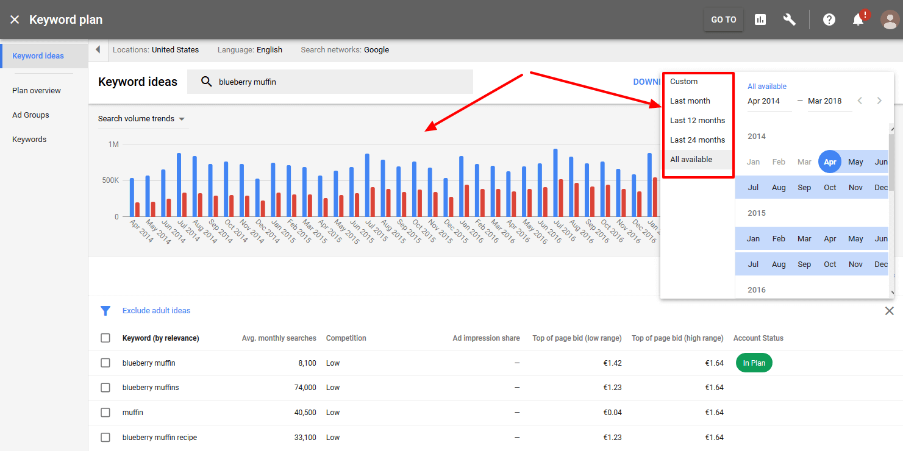Collapse the filters bar with the left chevron

pos(98,49)
